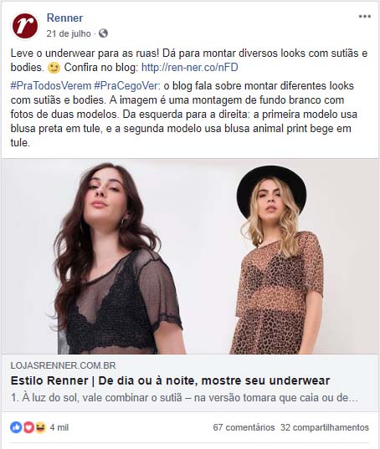
Task: Open the Renner profile logo
Action: point(24,25)
